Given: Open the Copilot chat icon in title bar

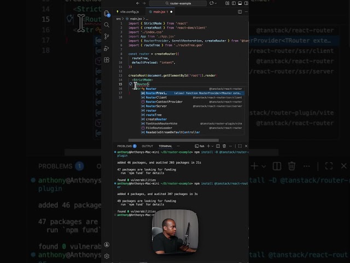Looking at the screenshot, I should click(x=211, y=3).
